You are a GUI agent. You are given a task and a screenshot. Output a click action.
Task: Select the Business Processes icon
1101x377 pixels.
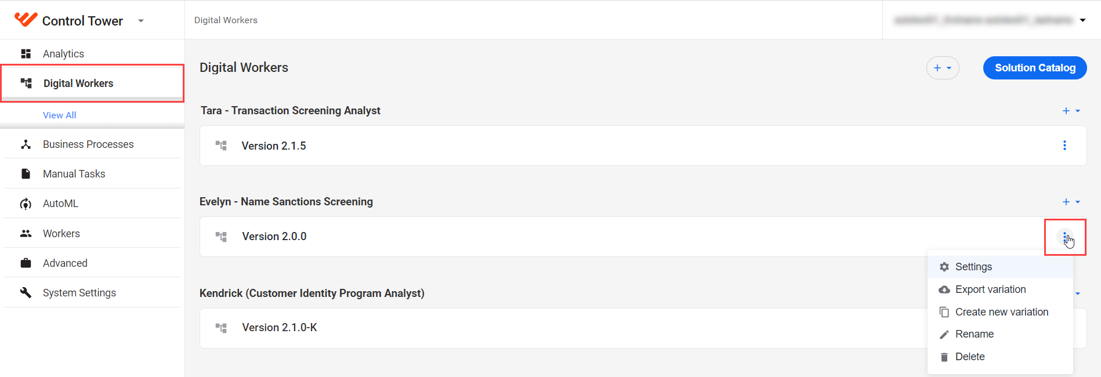26,144
